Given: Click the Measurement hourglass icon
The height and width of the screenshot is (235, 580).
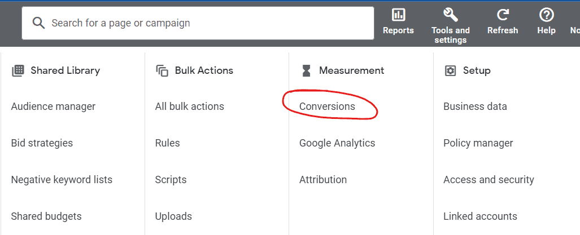Looking at the screenshot, I should coord(306,70).
